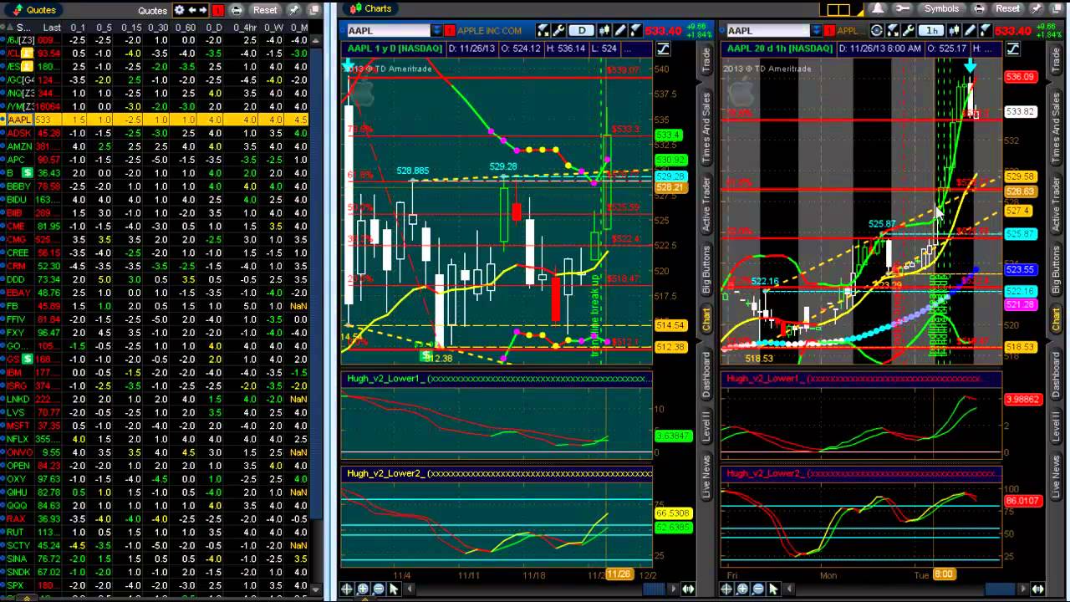Sort watchlist by Last column header

[x=52, y=27]
